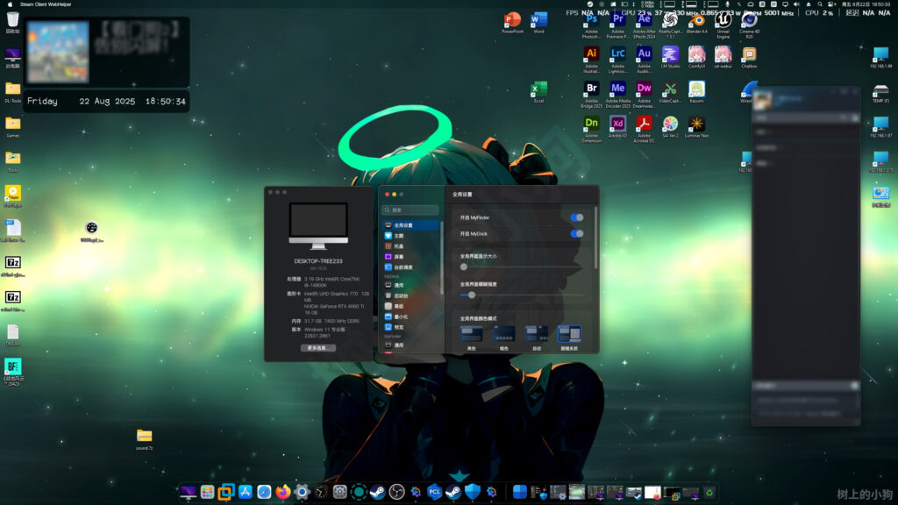Viewport: 898px width, 505px height.
Task: Select 通用 under the MyDock section
Action: [x=410, y=285]
